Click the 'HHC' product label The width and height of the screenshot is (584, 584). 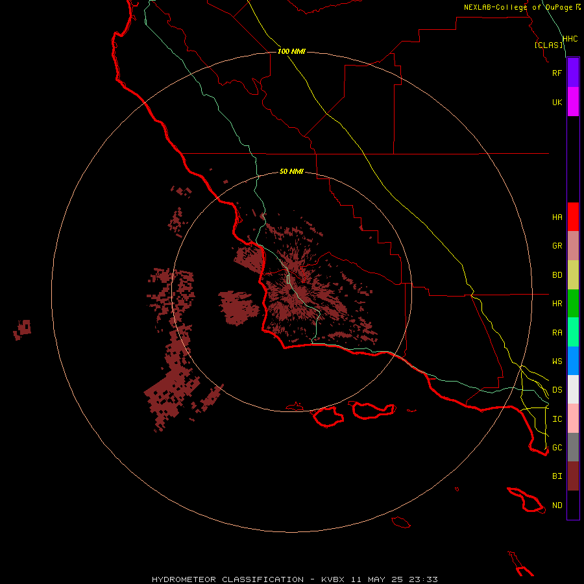pos(570,39)
